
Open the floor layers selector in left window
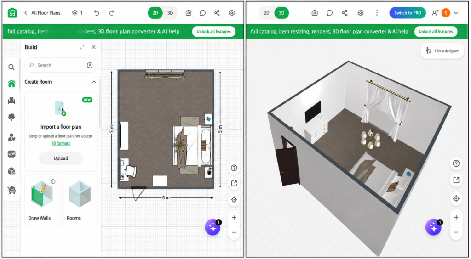[77, 13]
